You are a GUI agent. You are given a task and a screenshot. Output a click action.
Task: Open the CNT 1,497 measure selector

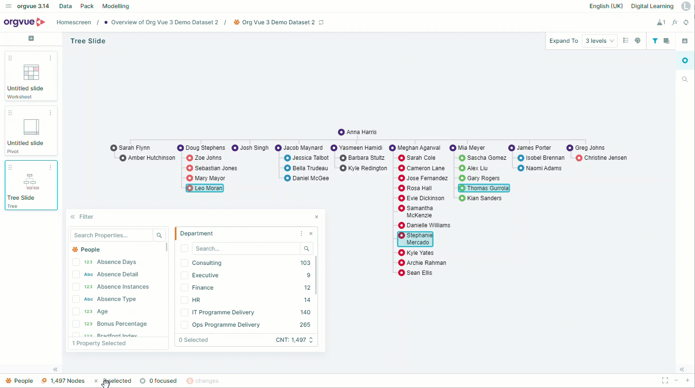pos(294,340)
